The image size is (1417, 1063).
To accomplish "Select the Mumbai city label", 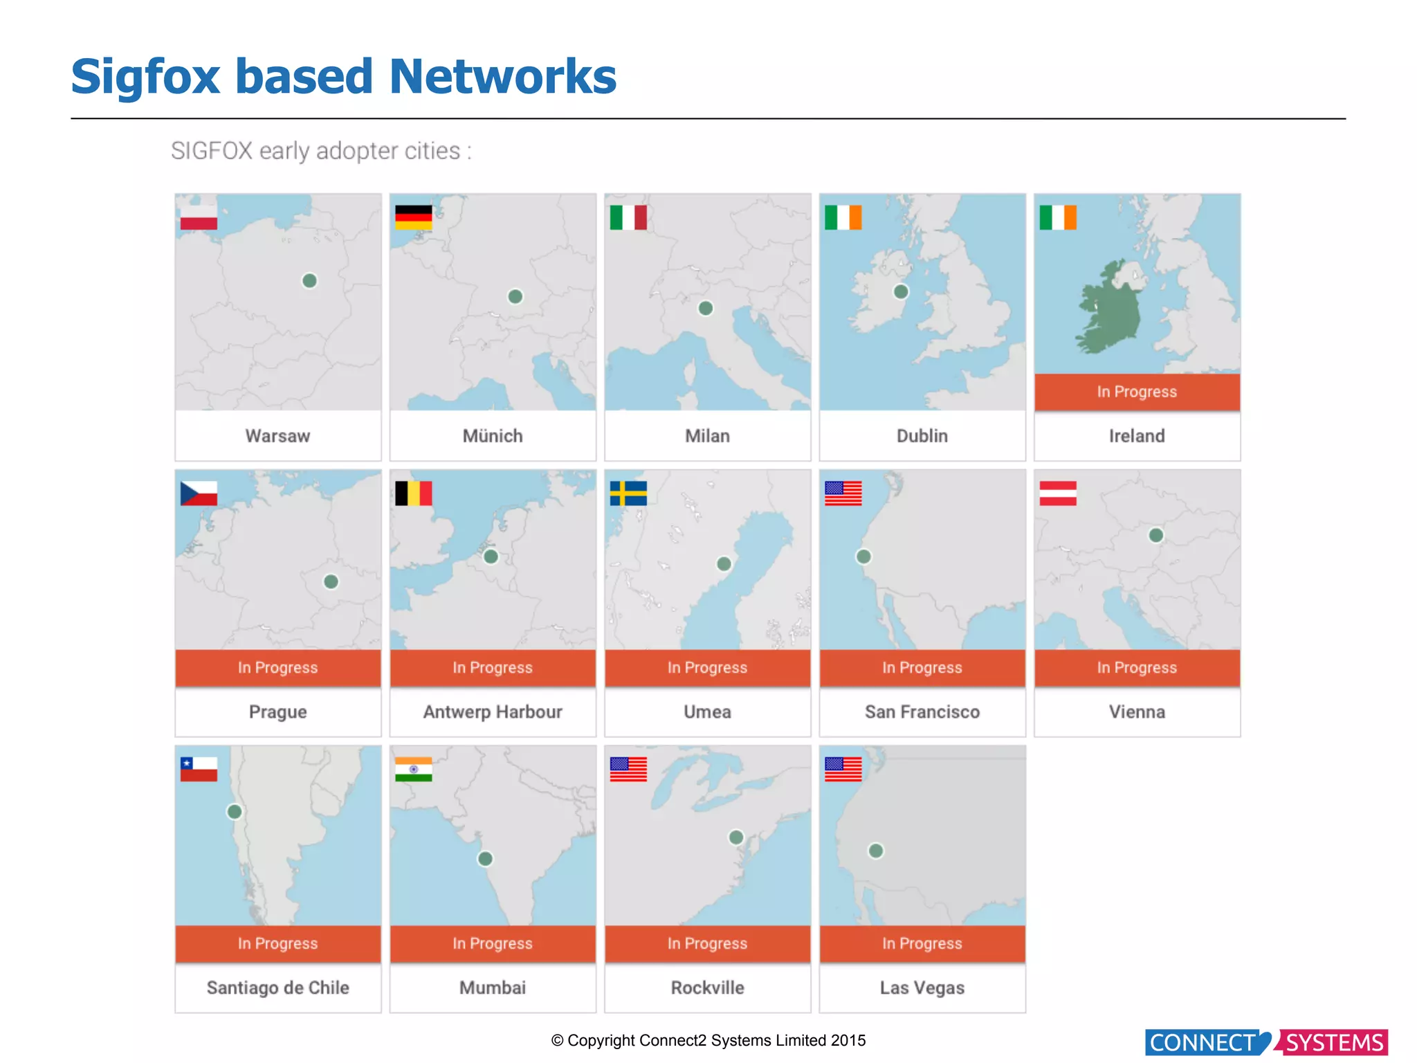I will pyautogui.click(x=493, y=988).
